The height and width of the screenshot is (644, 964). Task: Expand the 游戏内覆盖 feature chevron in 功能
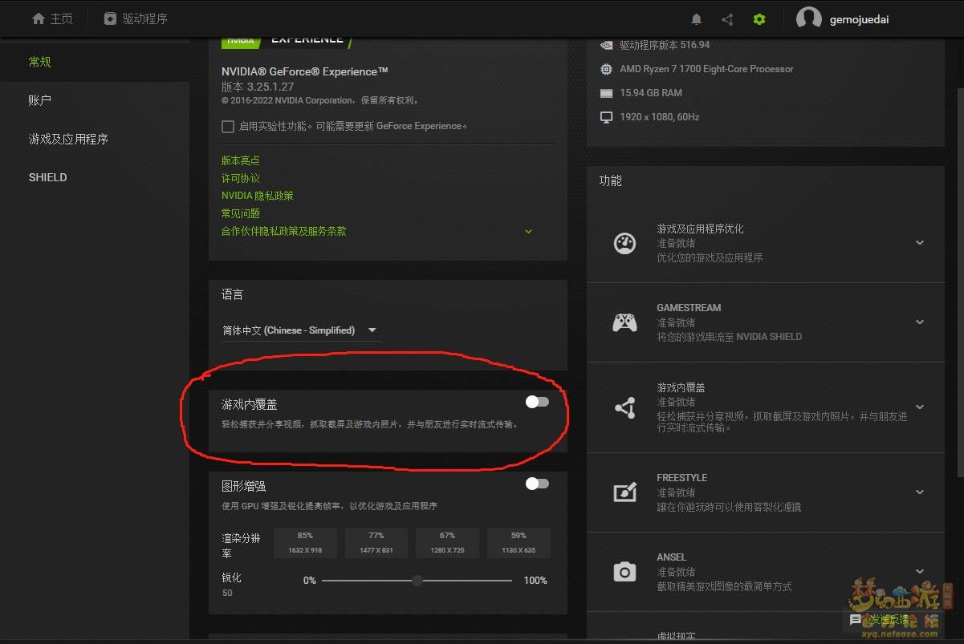[x=920, y=407]
